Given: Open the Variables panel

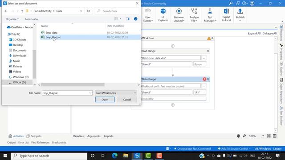Looking at the screenshot, I should coord(78,136).
